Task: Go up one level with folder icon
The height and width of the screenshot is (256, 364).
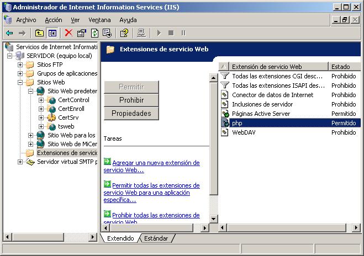Action: pyautogui.click(x=39, y=33)
